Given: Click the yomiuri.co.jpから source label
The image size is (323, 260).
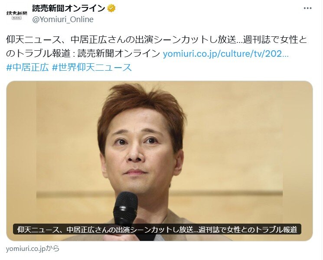Looking at the screenshot, I should coord(33,249).
